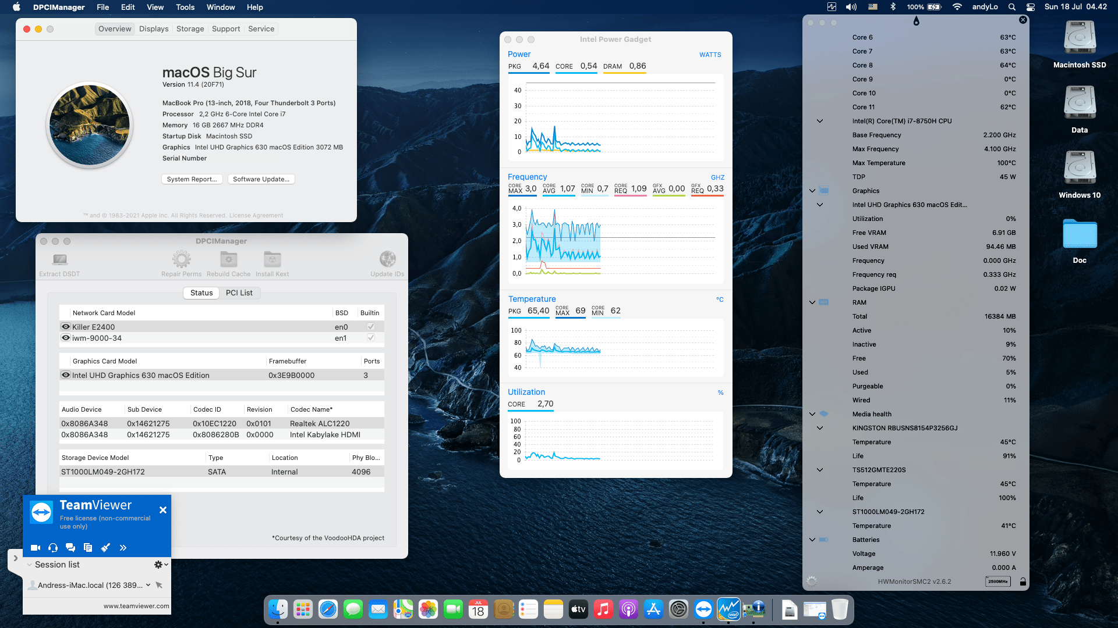Collapse the RAM section in HWMonitor
Image resolution: width=1118 pixels, height=628 pixels.
click(812, 302)
